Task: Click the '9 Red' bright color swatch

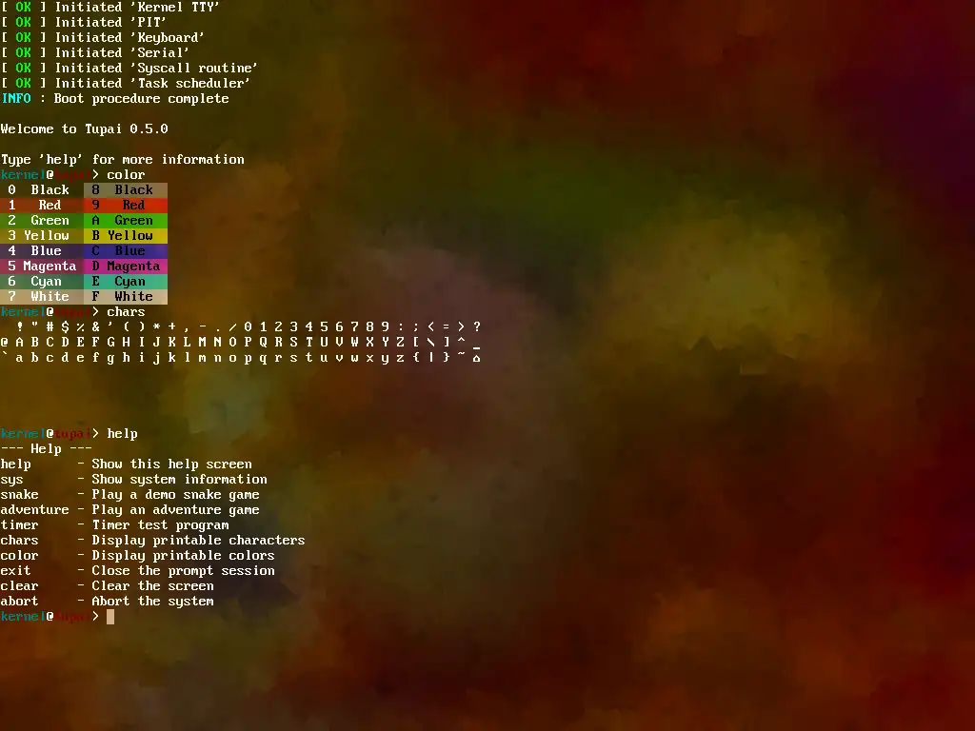Action: point(126,206)
